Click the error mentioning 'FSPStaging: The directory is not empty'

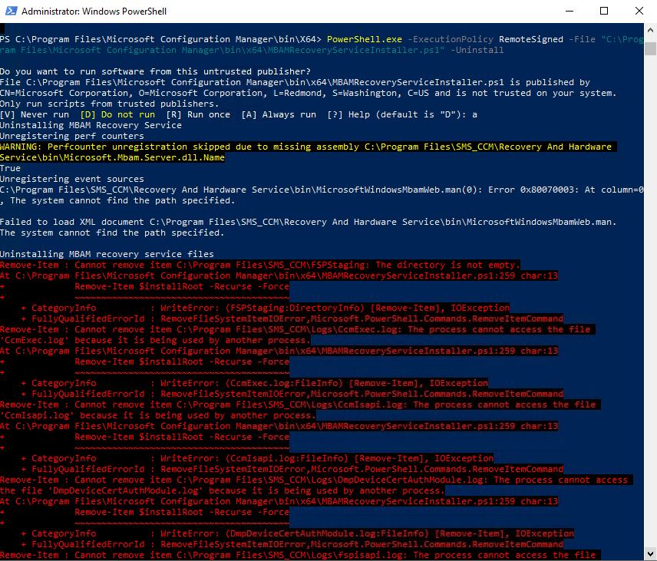(259, 266)
